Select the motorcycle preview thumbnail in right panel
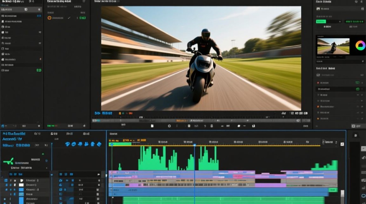Image resolution: width=366 pixels, height=204 pixels. [333, 46]
